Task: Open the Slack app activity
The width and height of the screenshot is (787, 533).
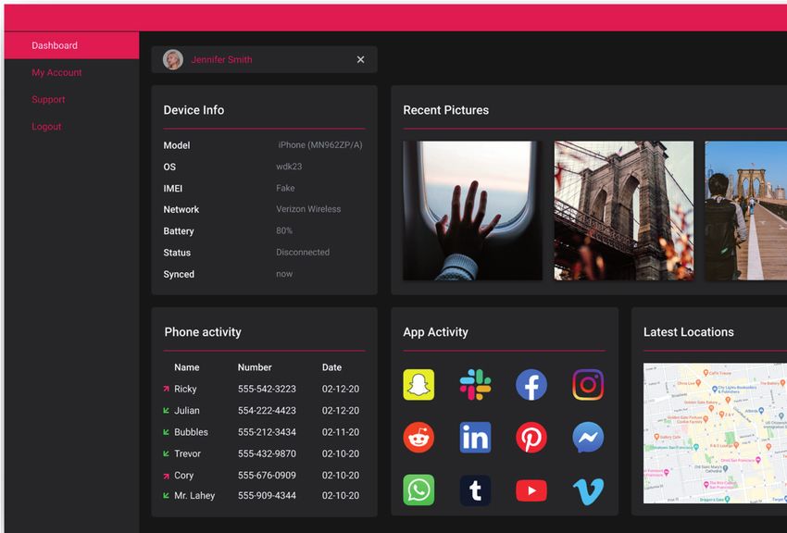Action: click(x=475, y=385)
